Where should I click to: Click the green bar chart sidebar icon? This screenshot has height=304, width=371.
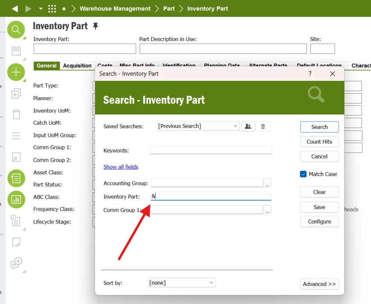pos(16,200)
